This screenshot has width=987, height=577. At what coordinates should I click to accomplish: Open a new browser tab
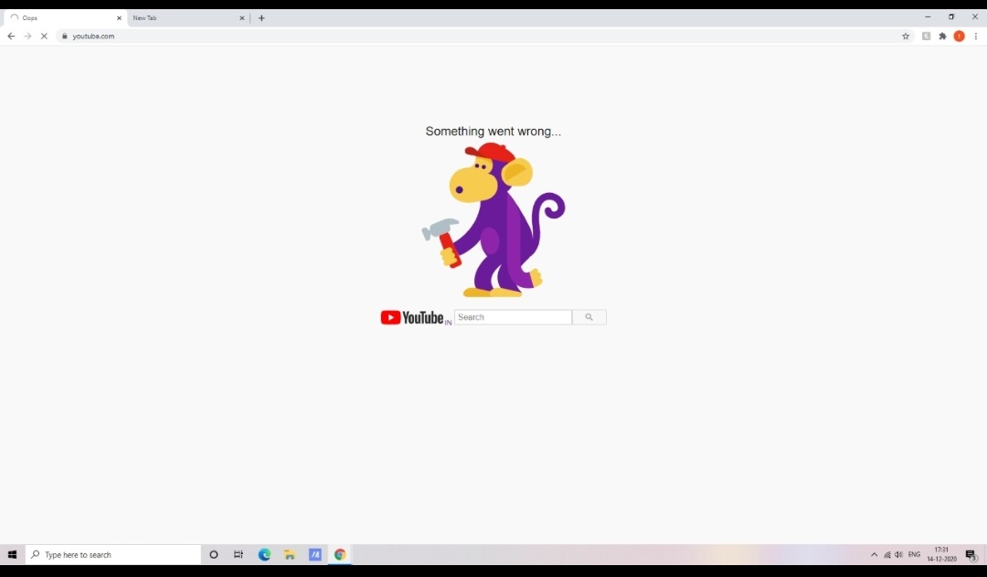(261, 18)
